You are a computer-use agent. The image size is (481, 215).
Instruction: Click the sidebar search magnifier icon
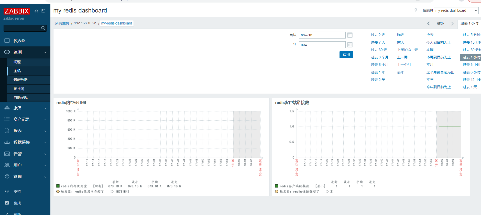coord(43,28)
